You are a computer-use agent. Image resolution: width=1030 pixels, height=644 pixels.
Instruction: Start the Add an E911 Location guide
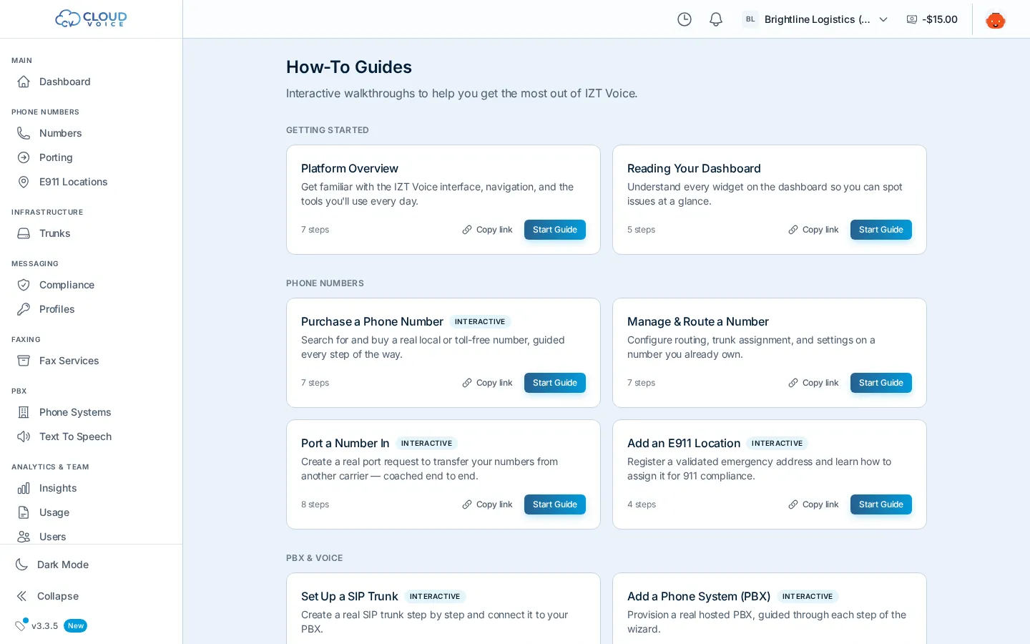(881, 504)
